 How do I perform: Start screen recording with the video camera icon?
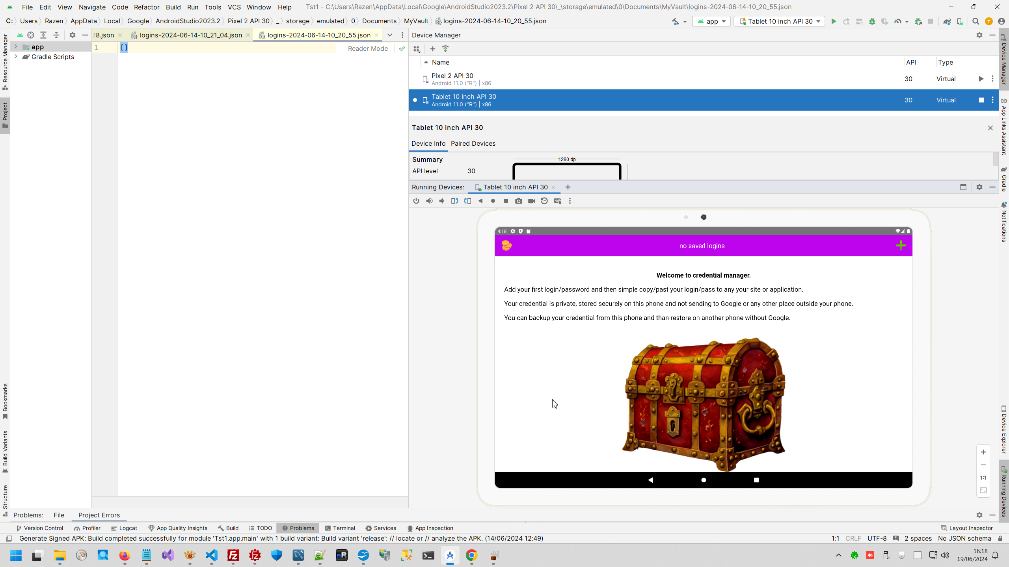531,201
